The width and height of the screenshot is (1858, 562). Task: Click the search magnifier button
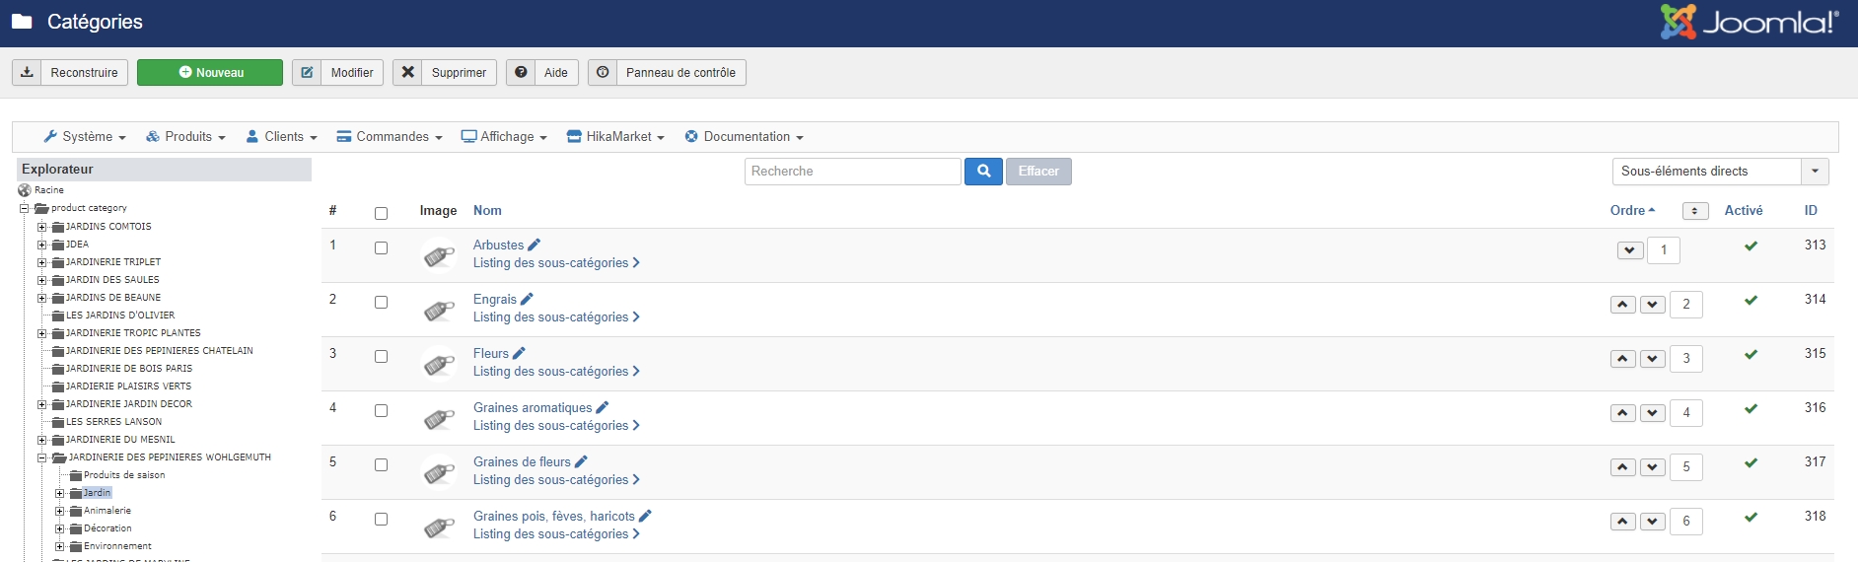(x=983, y=172)
